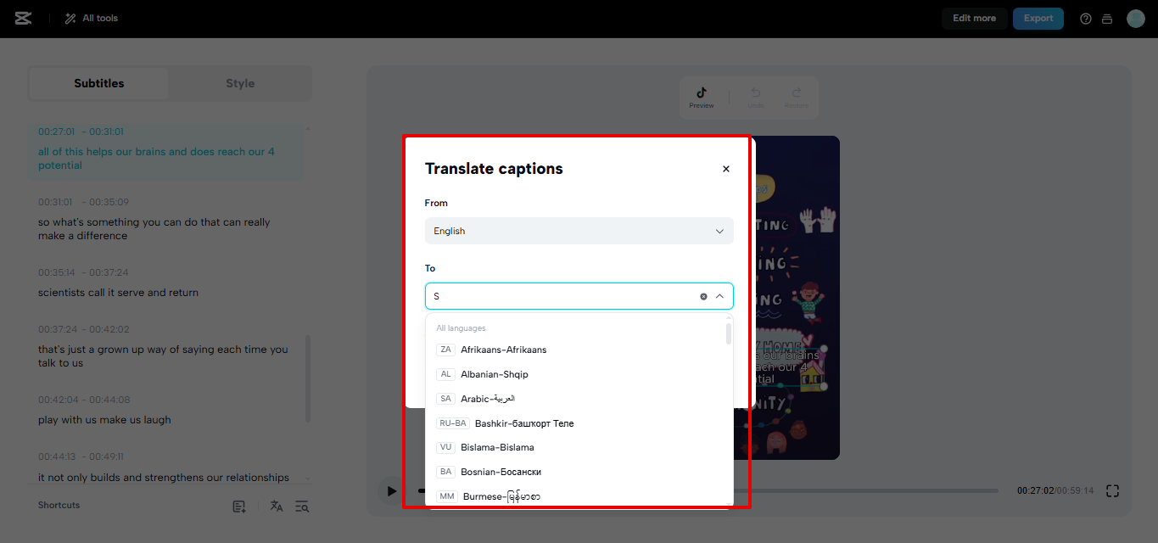Click the CapCut logo icon

(x=24, y=18)
